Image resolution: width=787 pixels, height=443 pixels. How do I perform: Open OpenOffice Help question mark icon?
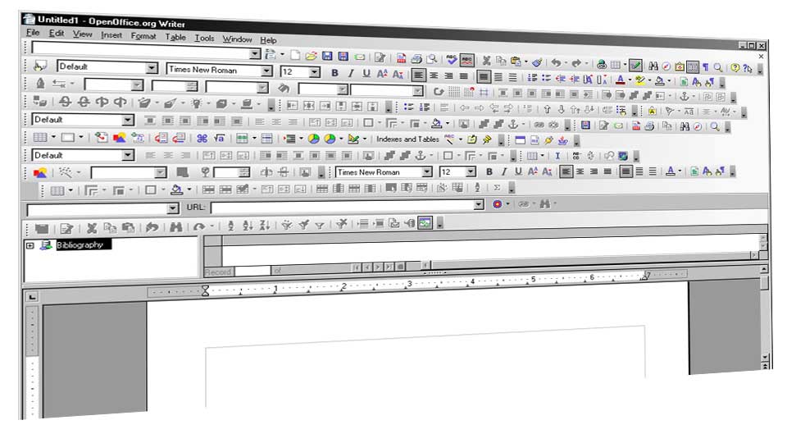(735, 67)
